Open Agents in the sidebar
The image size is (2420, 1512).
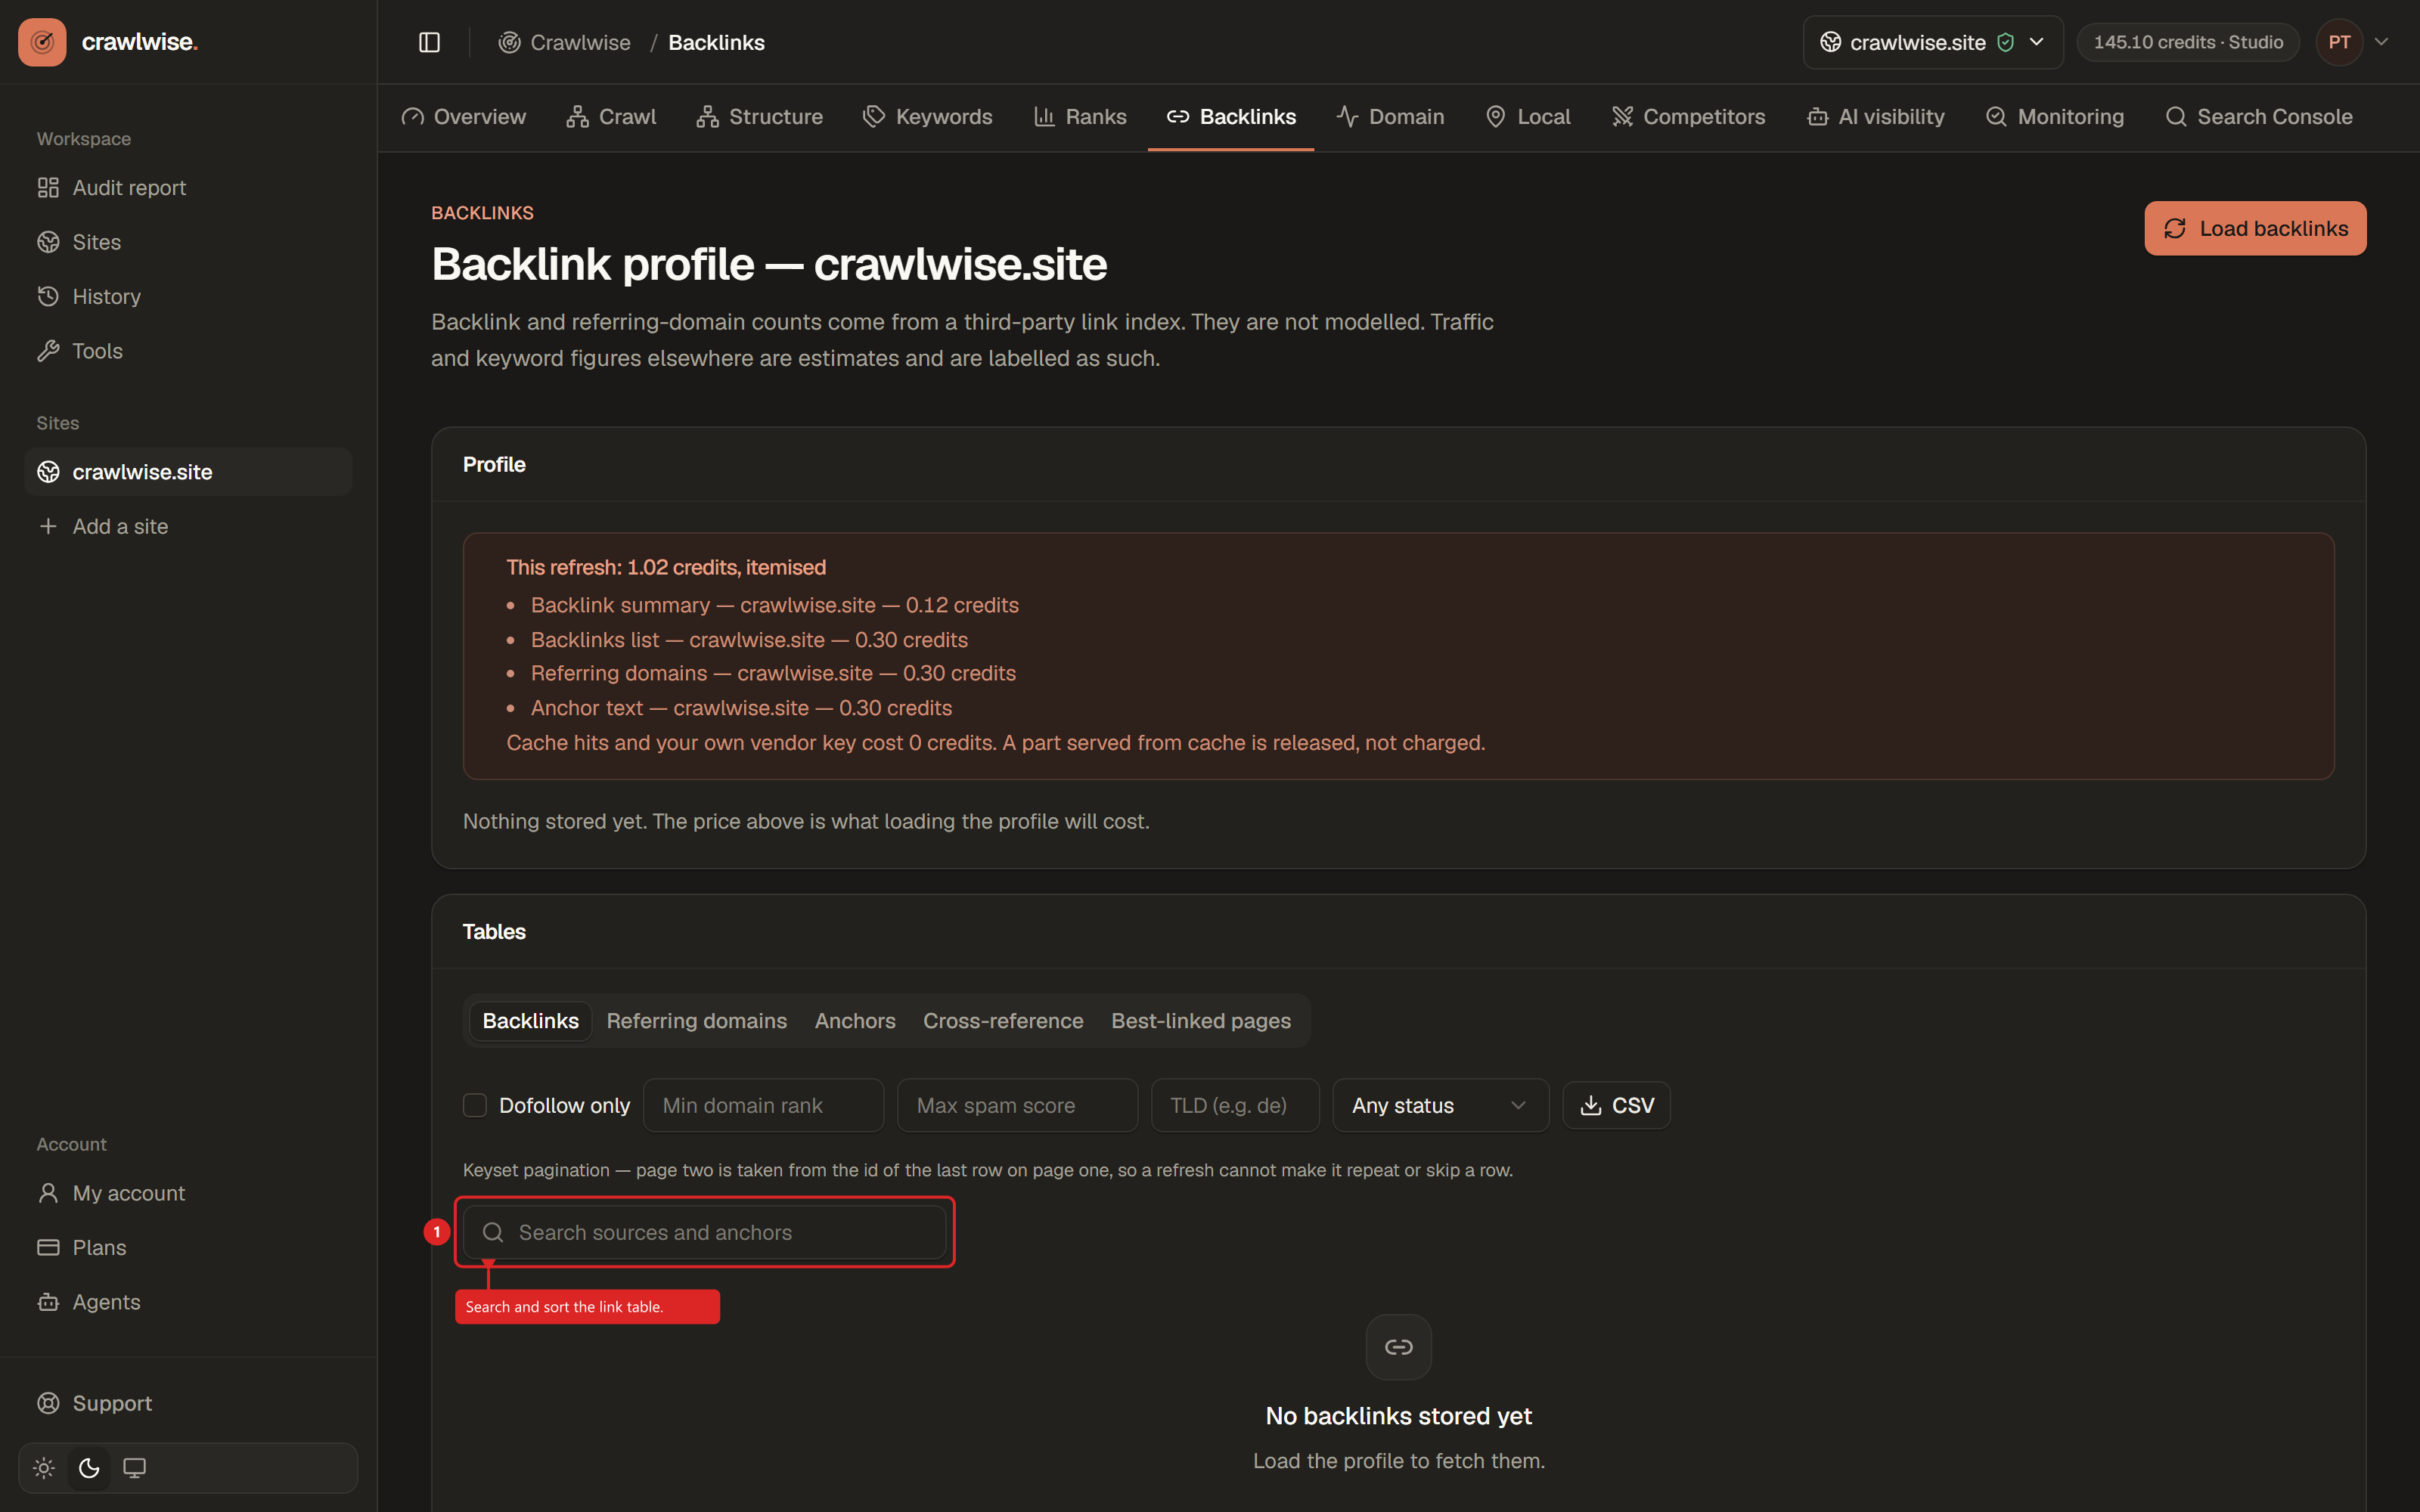(188, 1302)
